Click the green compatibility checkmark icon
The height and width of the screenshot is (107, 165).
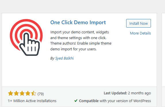coord(76,101)
